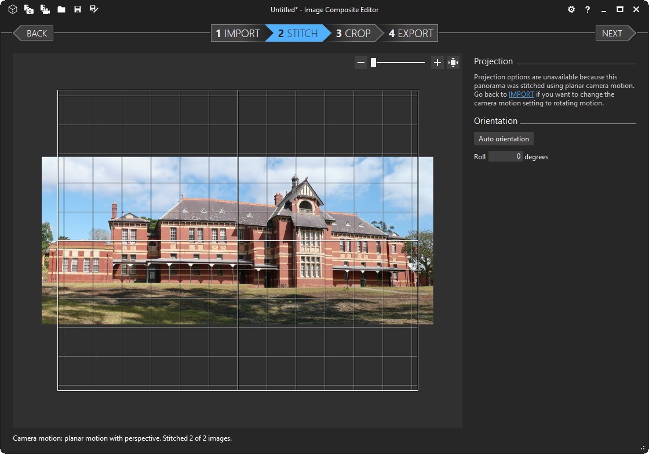The height and width of the screenshot is (454, 649).
Task: Open the New panorama from images tool
Action: tap(28, 9)
